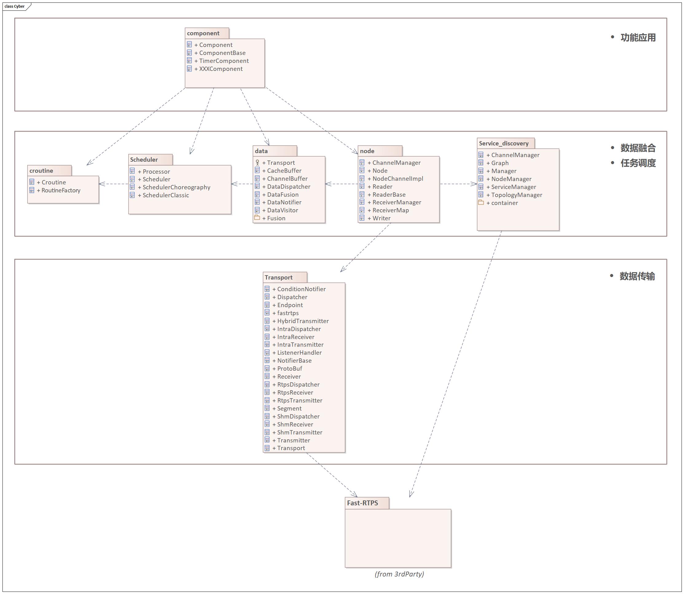Select the + Transmitter entry
The height and width of the screenshot is (594, 684).
coord(291,440)
